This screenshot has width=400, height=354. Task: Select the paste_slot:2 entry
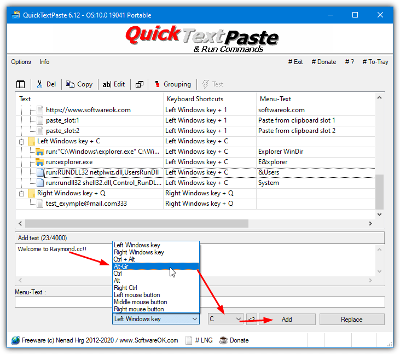(x=62, y=131)
